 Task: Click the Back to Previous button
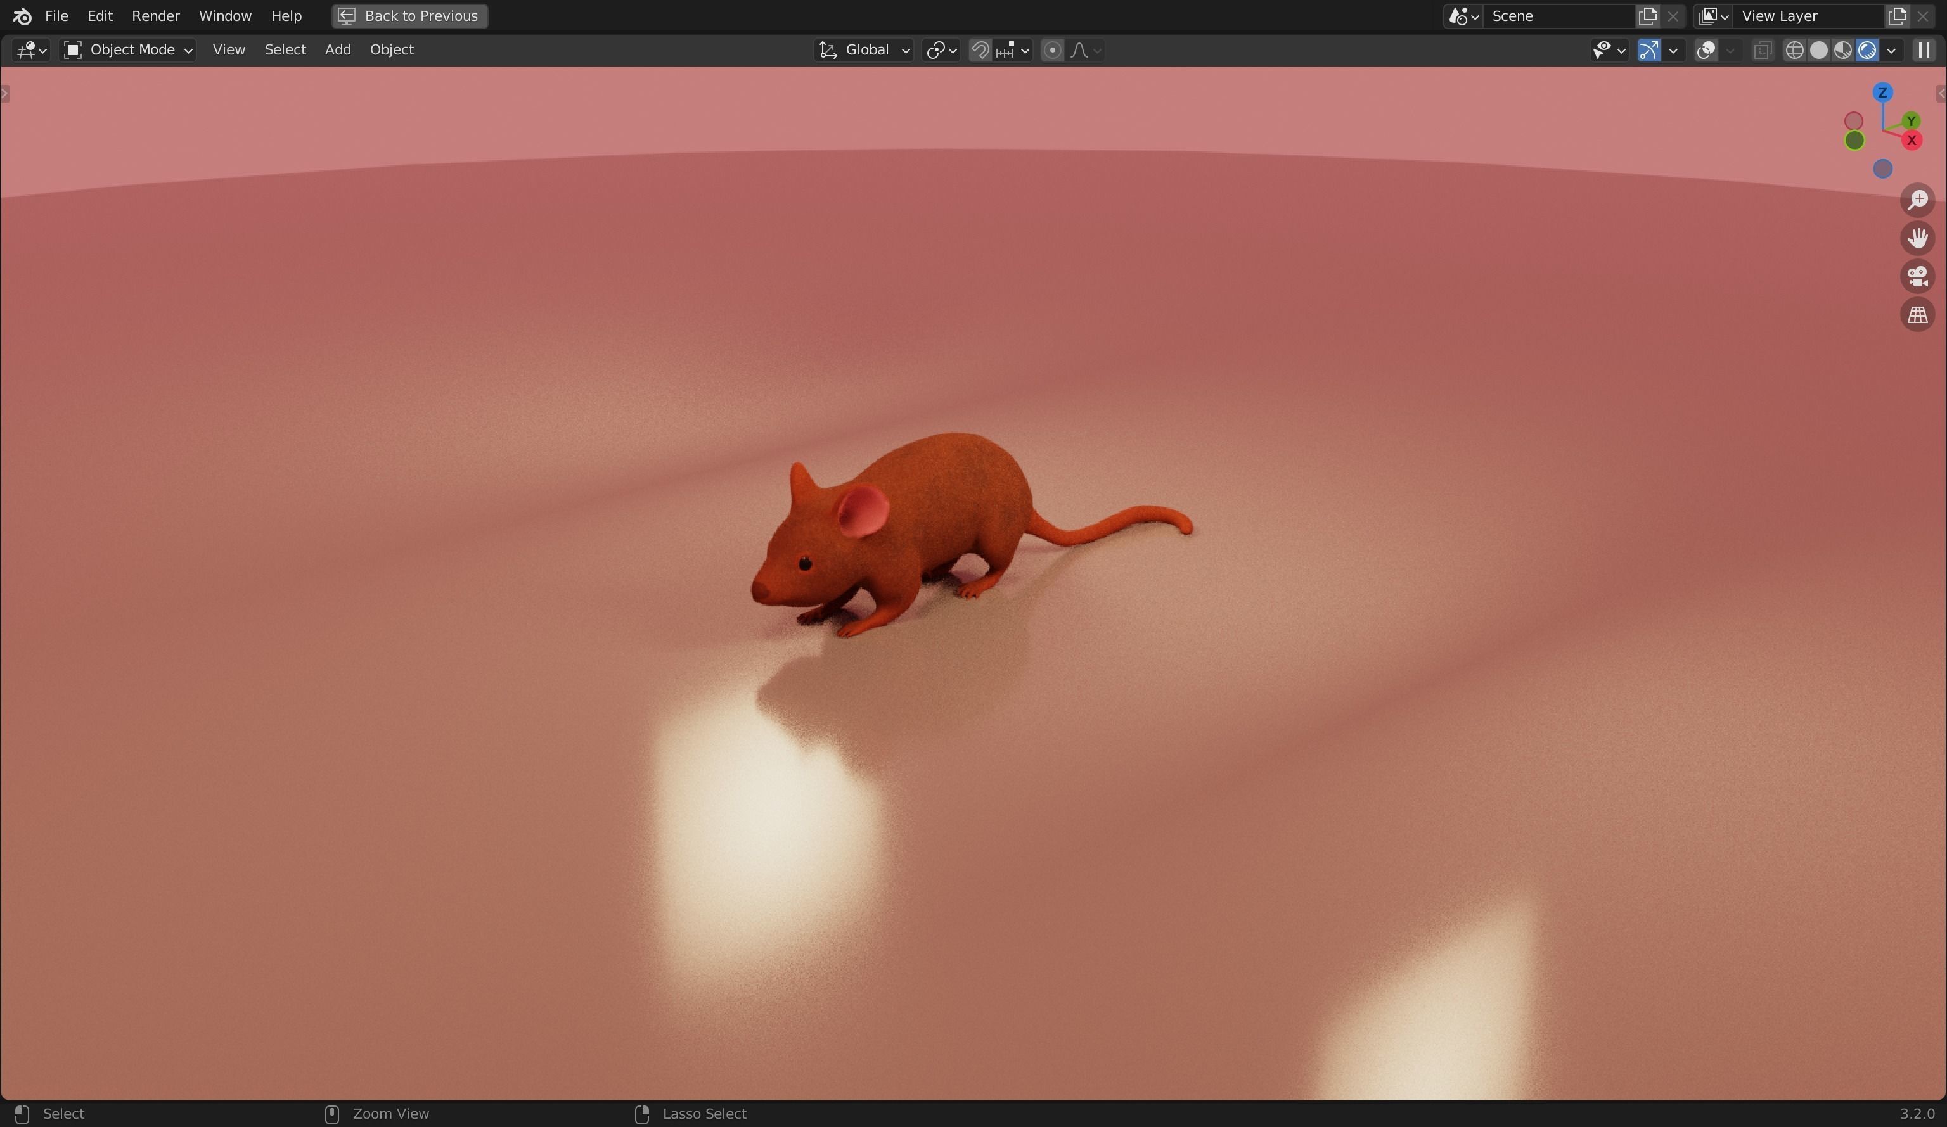[x=409, y=15]
